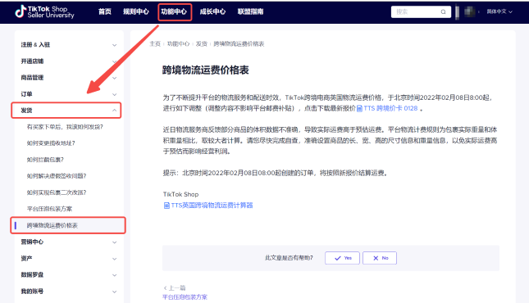Screen dimensions: 529x303
Task: Expand the 商品管理 sidebar section
Action: click(69, 78)
